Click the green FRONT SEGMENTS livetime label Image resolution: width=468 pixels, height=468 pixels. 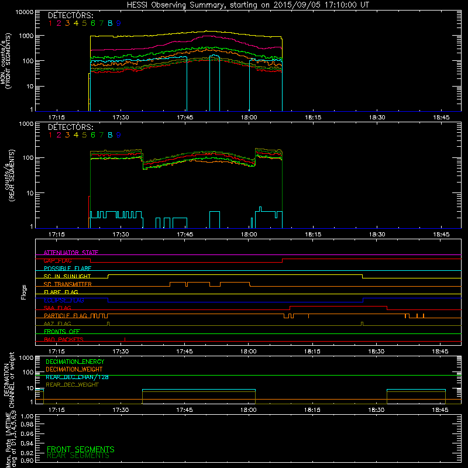[81, 449]
